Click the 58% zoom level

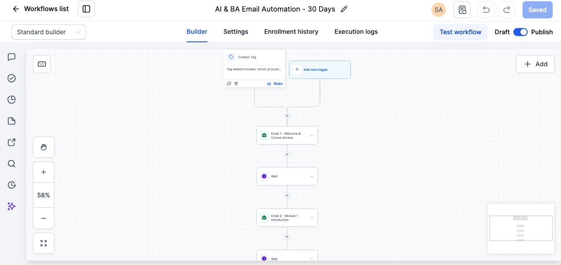pos(44,195)
